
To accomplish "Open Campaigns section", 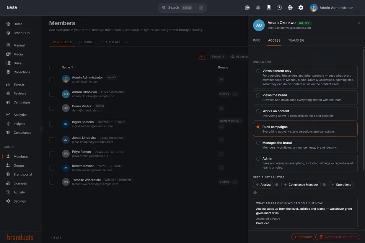I will coord(22,102).
